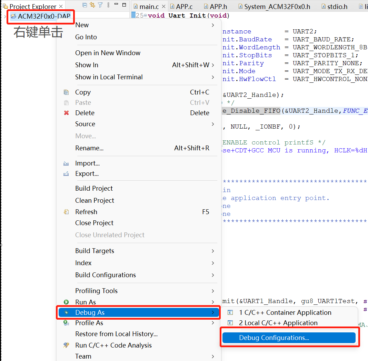Close the Project Explorer view tab

click(x=61, y=7)
